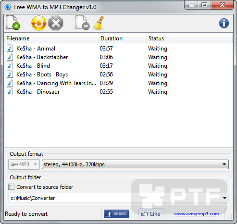Clear the file list with the broom icon
Screen dimensions: 237x224
99,23
